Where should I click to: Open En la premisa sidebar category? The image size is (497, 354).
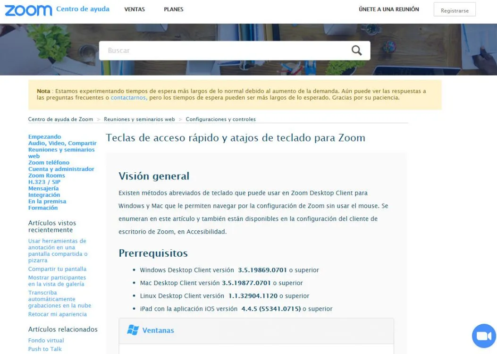pyautogui.click(x=47, y=201)
